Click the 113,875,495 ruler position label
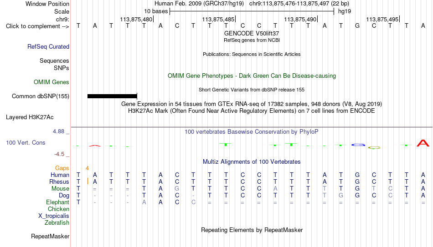 click(x=382, y=19)
